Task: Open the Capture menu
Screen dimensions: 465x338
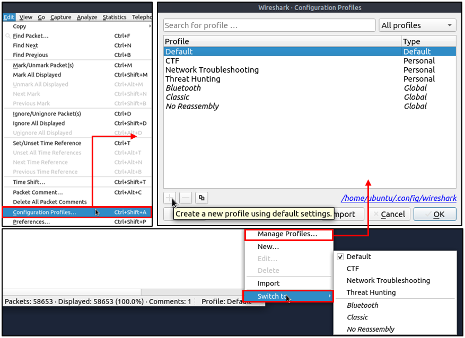Action: pos(60,17)
